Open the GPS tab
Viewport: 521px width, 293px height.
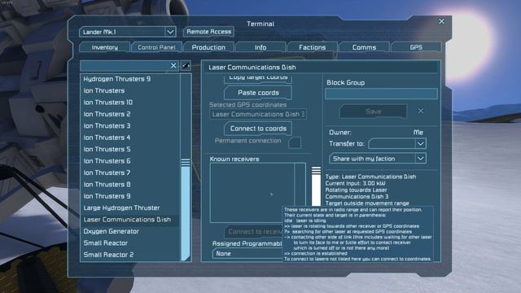[416, 47]
